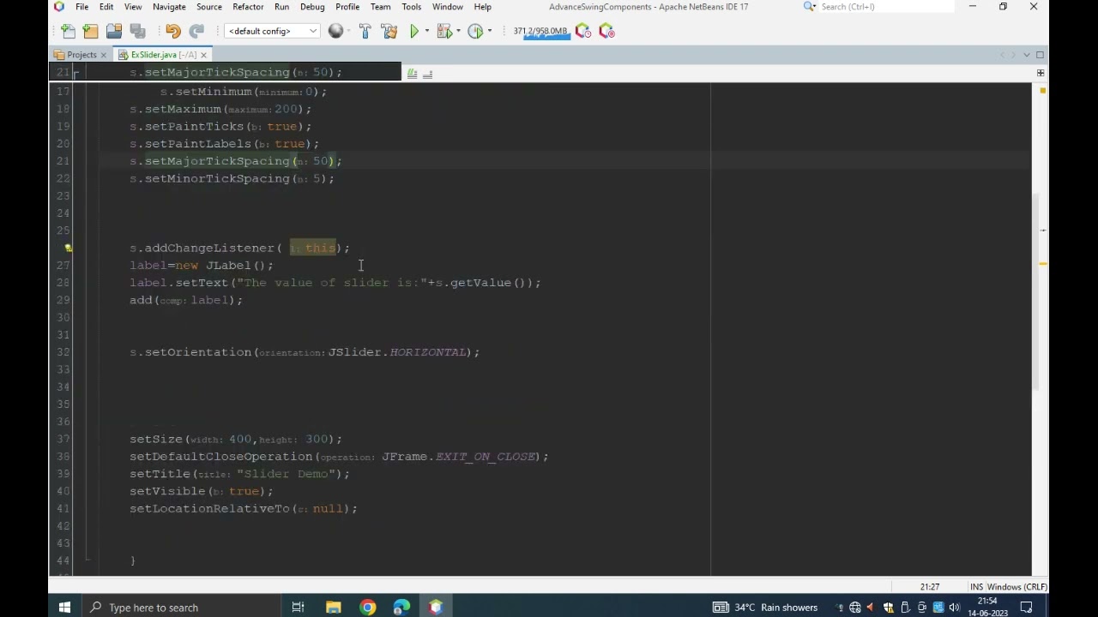The width and height of the screenshot is (1098, 617).
Task: Click the INS insert mode indicator
Action: tap(976, 587)
